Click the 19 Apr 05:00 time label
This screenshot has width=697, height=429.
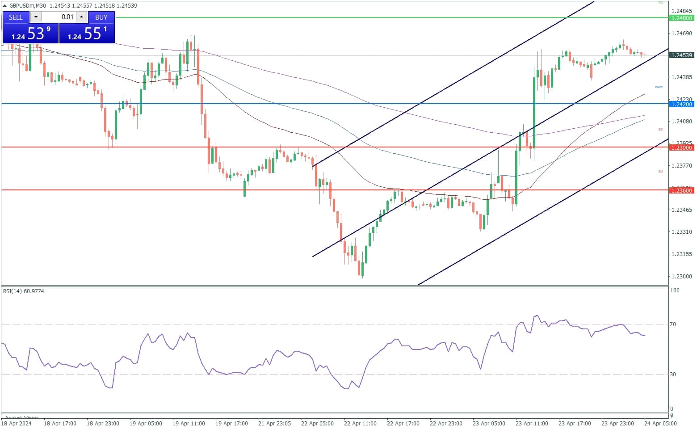[x=146, y=423]
